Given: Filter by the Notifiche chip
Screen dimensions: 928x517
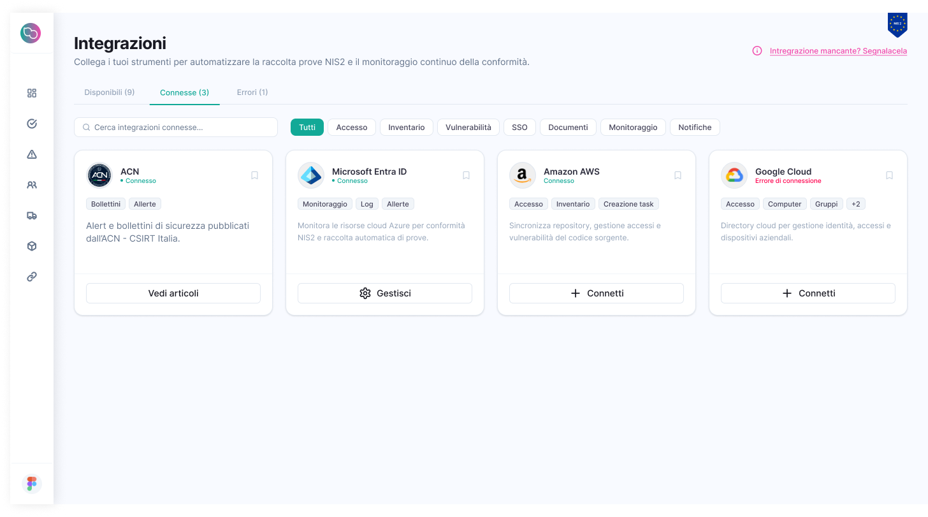Looking at the screenshot, I should click(695, 127).
